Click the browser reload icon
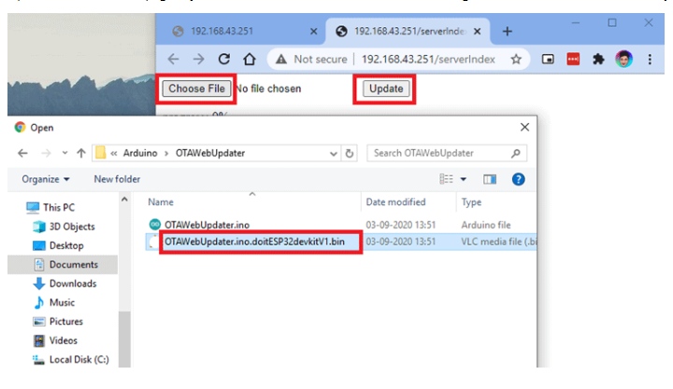The width and height of the screenshot is (673, 389). (223, 59)
